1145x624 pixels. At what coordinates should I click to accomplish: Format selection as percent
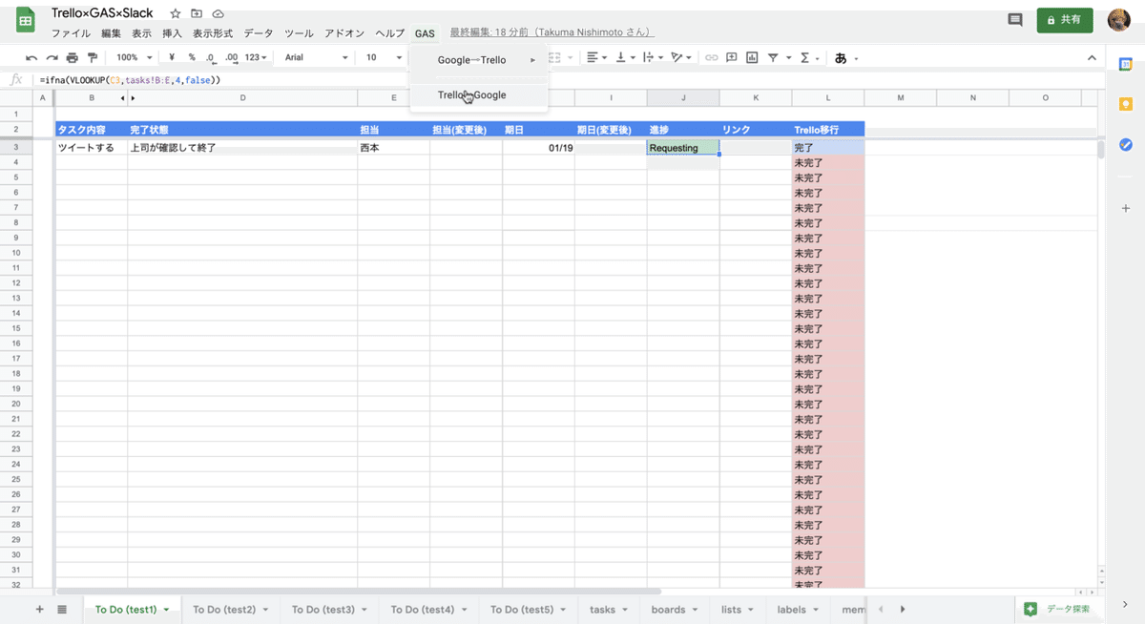[192, 57]
